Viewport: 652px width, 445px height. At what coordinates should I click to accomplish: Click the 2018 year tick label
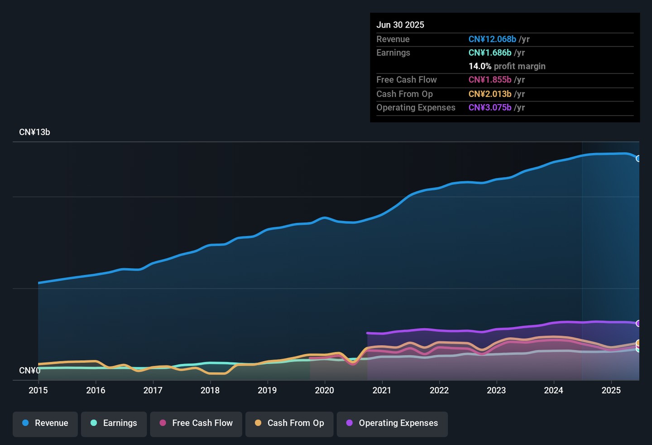[210, 390]
